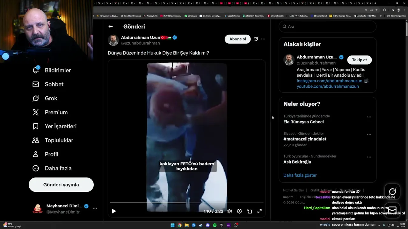Go back using the arrow beside Gönderi

tap(111, 27)
